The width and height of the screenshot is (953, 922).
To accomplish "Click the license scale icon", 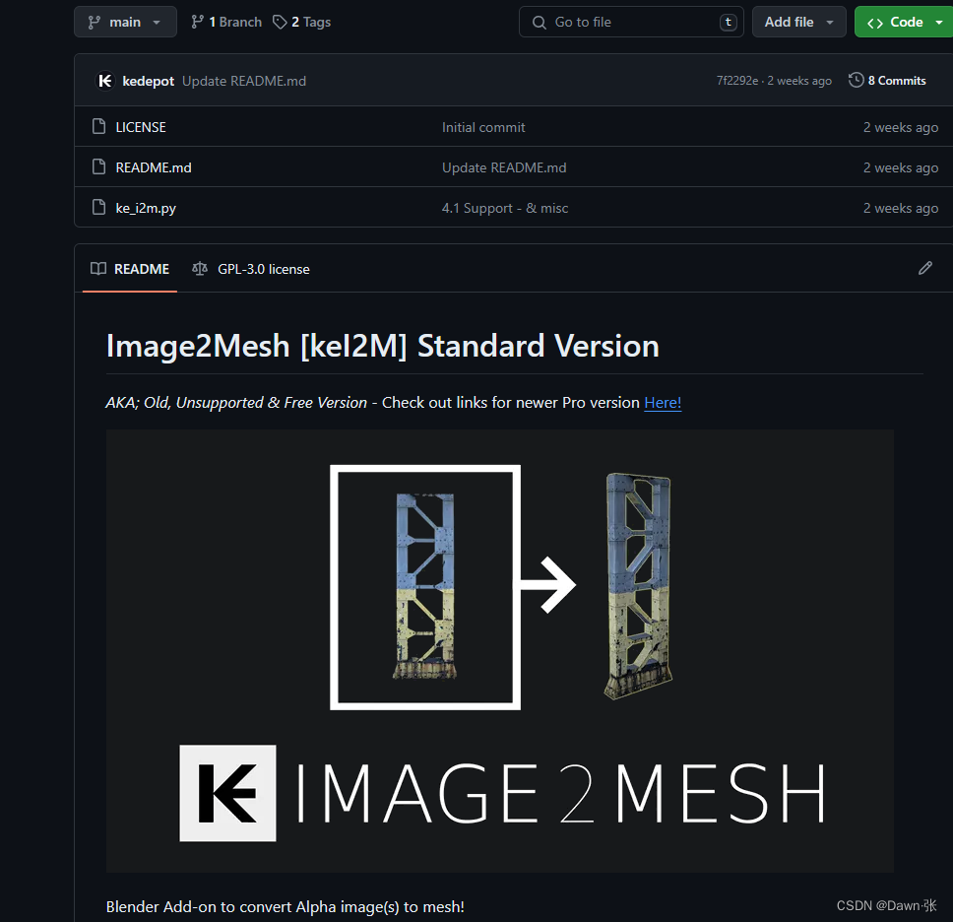I will 200,268.
